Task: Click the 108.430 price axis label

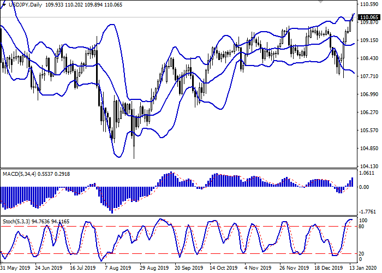Action: coord(369,58)
